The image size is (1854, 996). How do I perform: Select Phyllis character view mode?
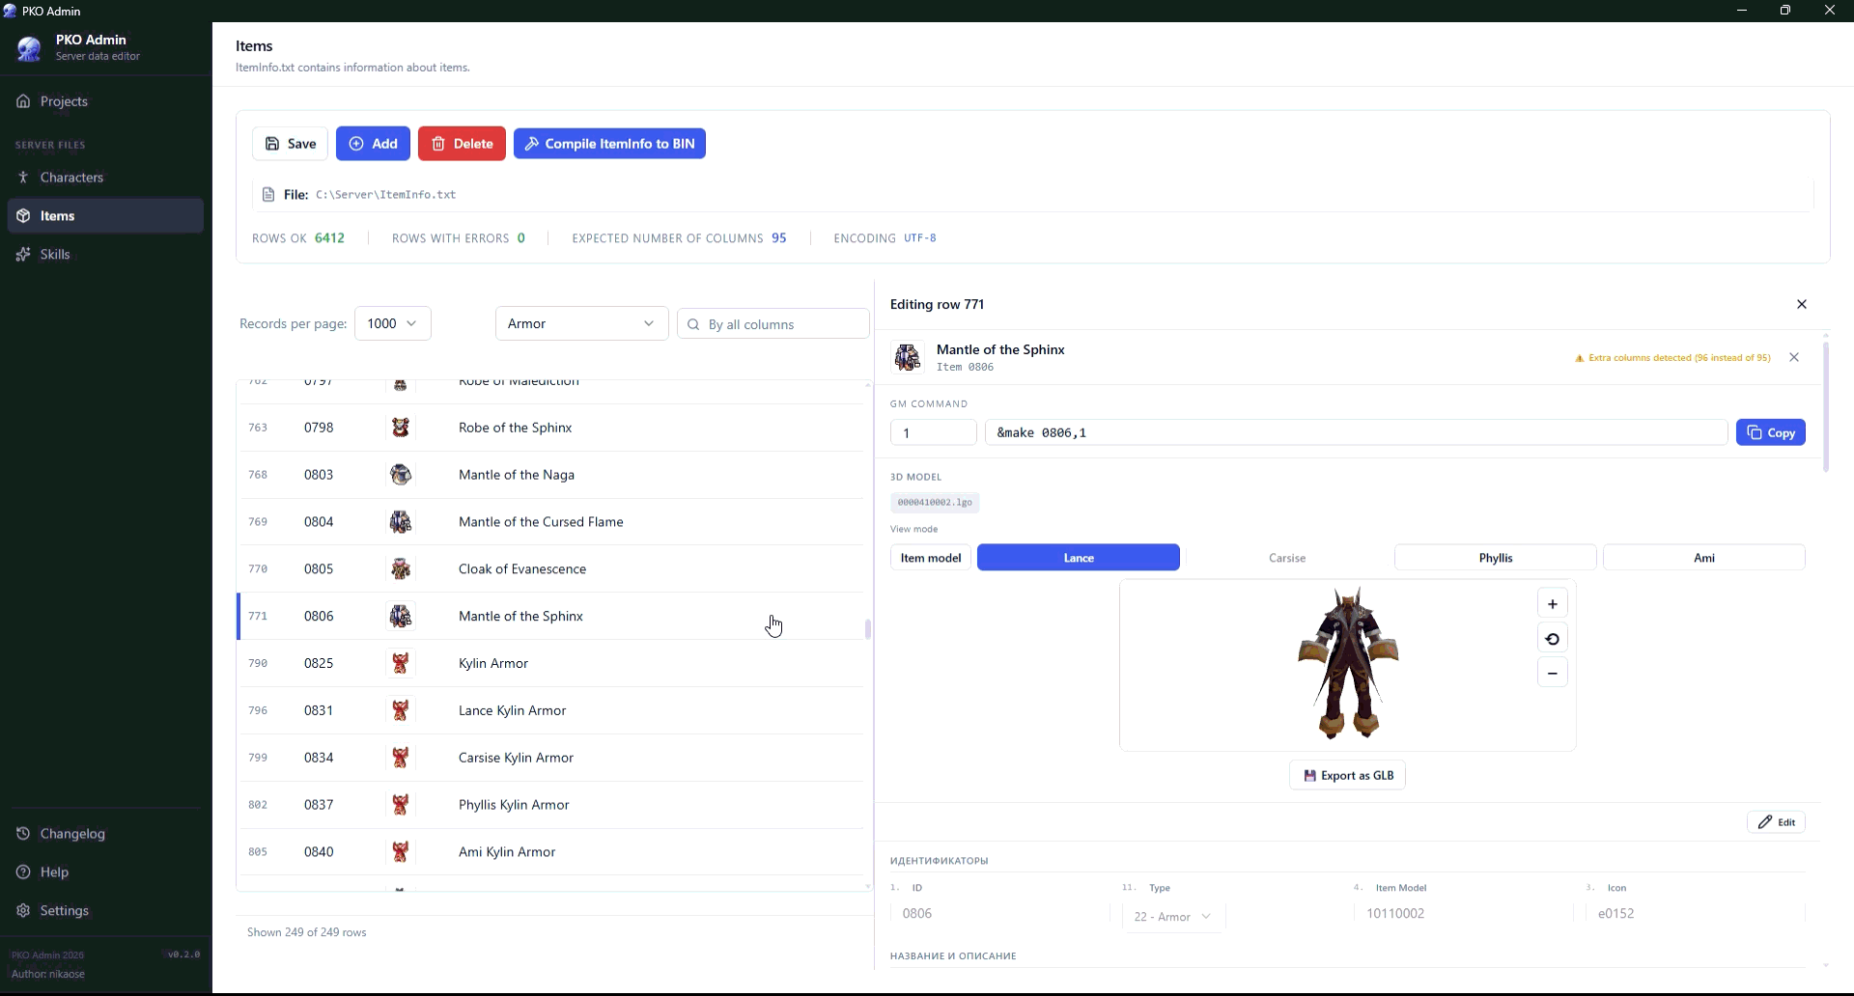(x=1495, y=558)
